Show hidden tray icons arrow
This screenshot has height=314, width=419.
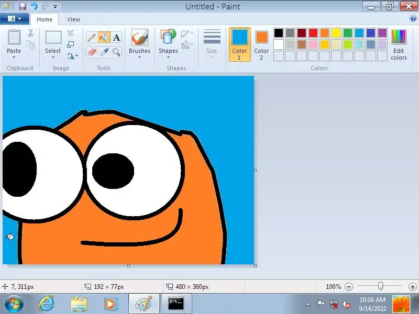[x=308, y=304]
